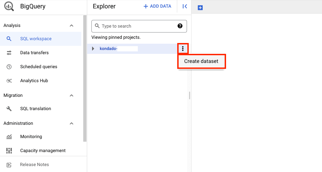Expand the kondado project tree node
The width and height of the screenshot is (322, 172).
coord(93,49)
